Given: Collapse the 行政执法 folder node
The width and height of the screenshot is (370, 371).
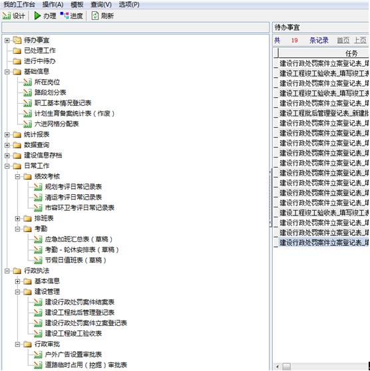Looking at the screenshot, I should 7,271.
